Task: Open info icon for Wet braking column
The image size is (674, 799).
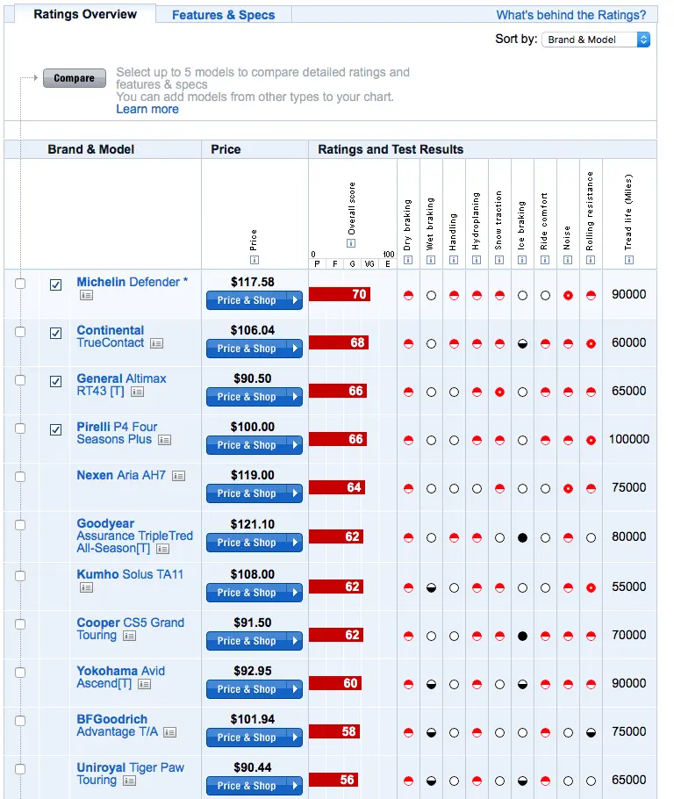Action: 431,260
